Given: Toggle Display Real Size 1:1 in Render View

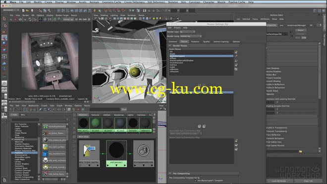Looking at the screenshot, I should click(50, 19).
